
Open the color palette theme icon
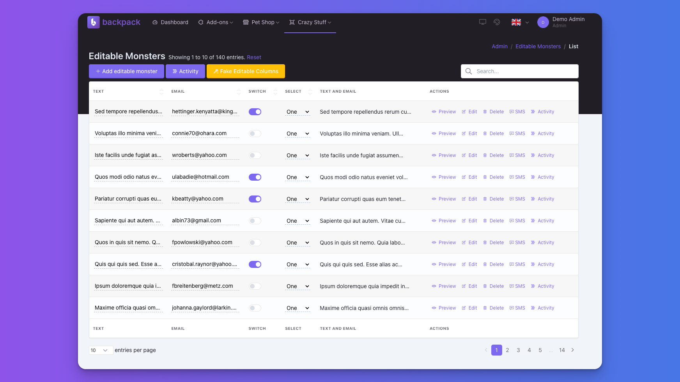[496, 22]
